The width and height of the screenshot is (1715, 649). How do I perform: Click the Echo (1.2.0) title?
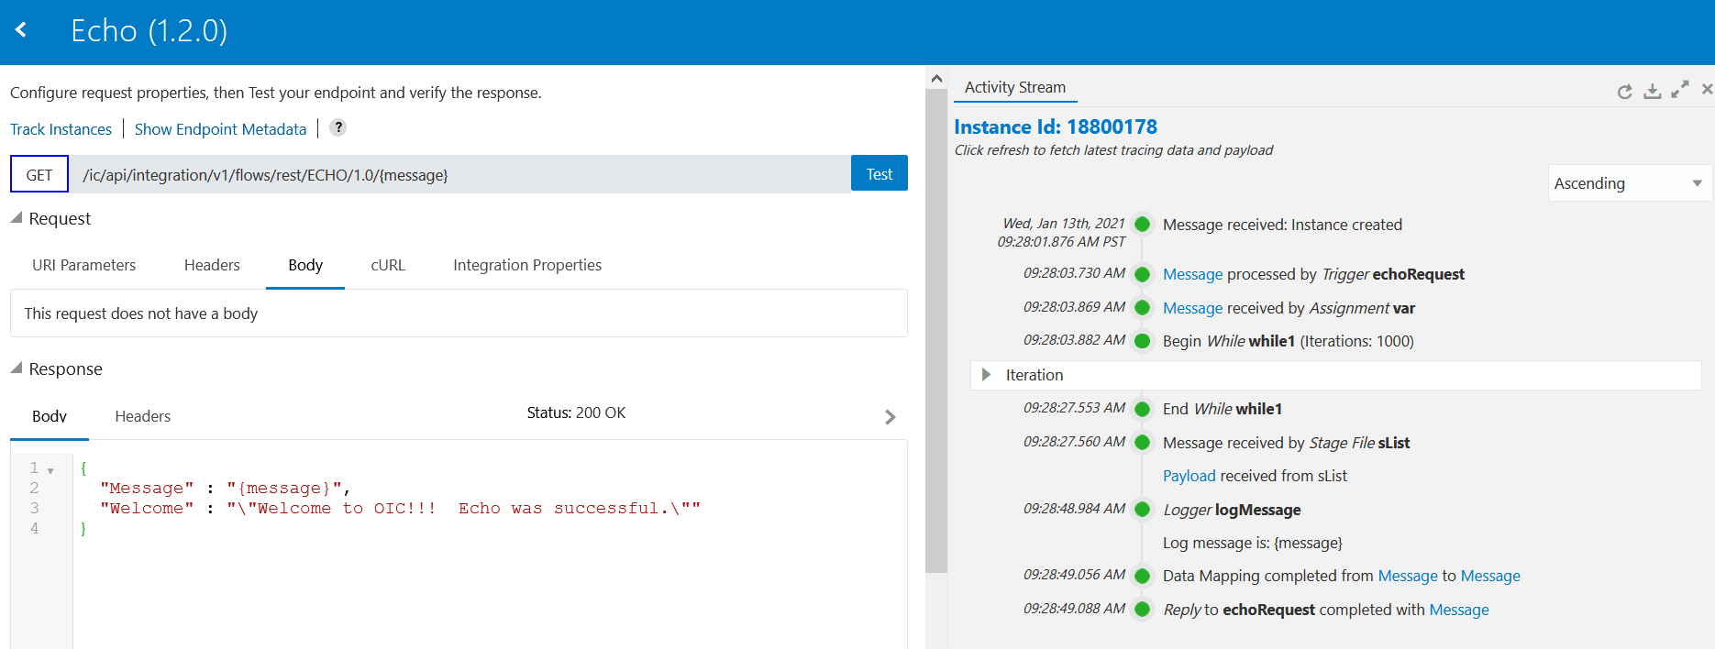point(149,30)
